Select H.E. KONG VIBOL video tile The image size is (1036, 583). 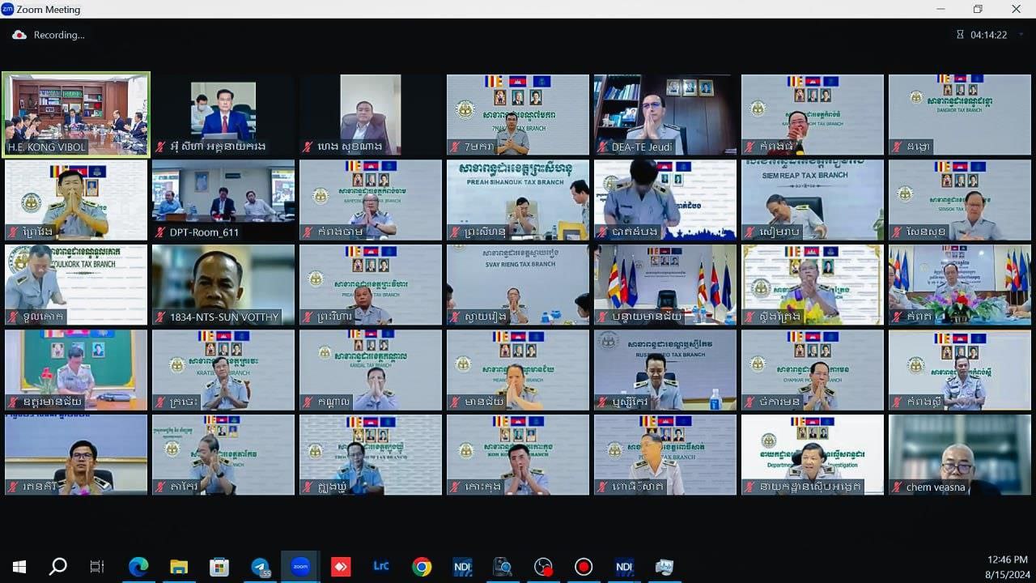tap(76, 114)
